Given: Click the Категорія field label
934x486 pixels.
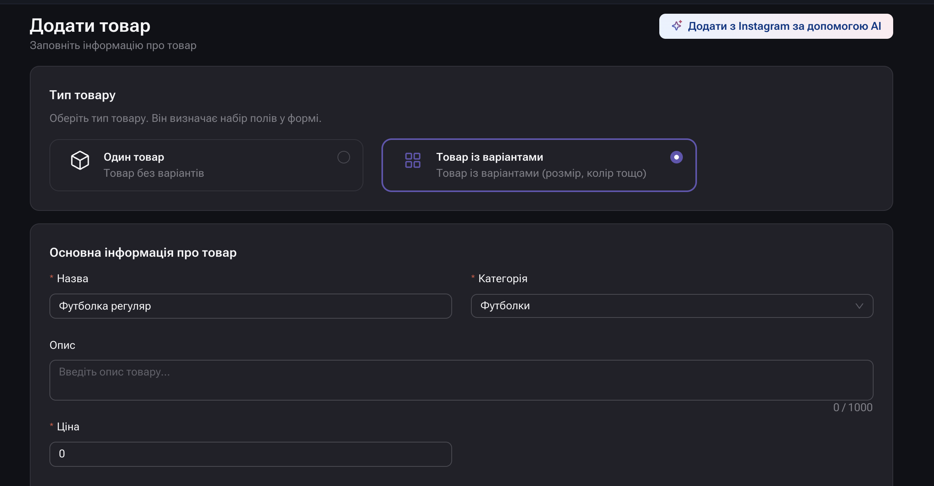Looking at the screenshot, I should (503, 279).
